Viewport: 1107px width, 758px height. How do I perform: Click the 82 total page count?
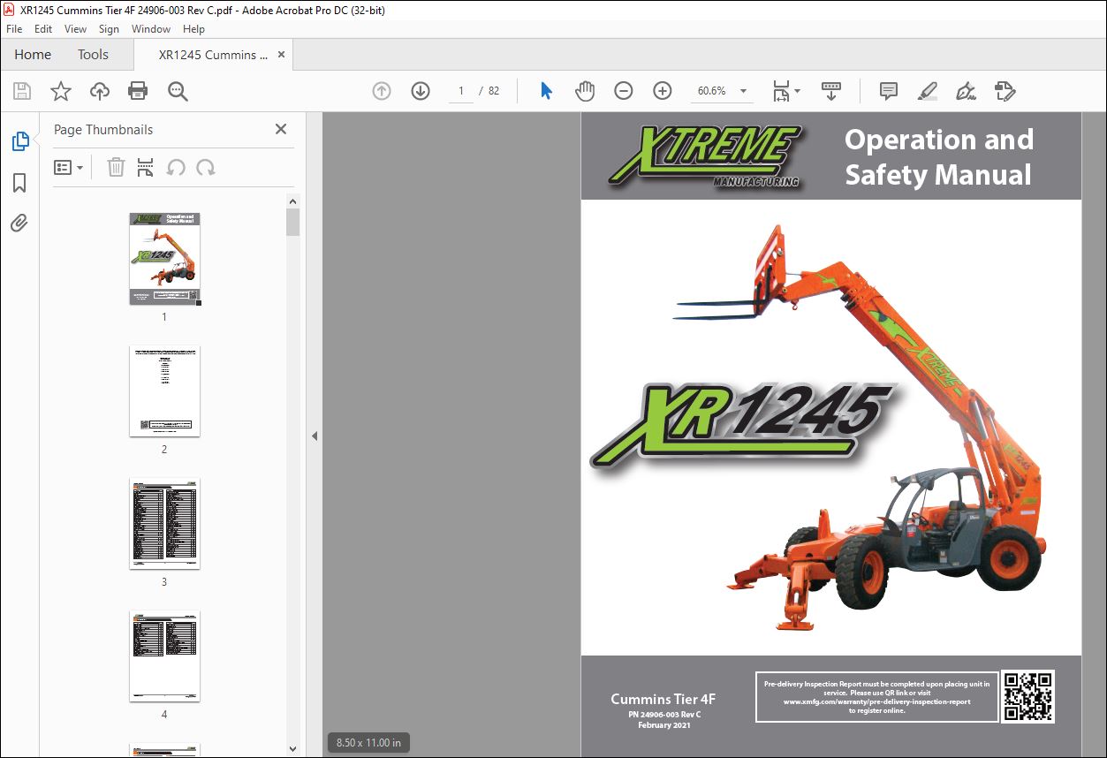pyautogui.click(x=494, y=91)
